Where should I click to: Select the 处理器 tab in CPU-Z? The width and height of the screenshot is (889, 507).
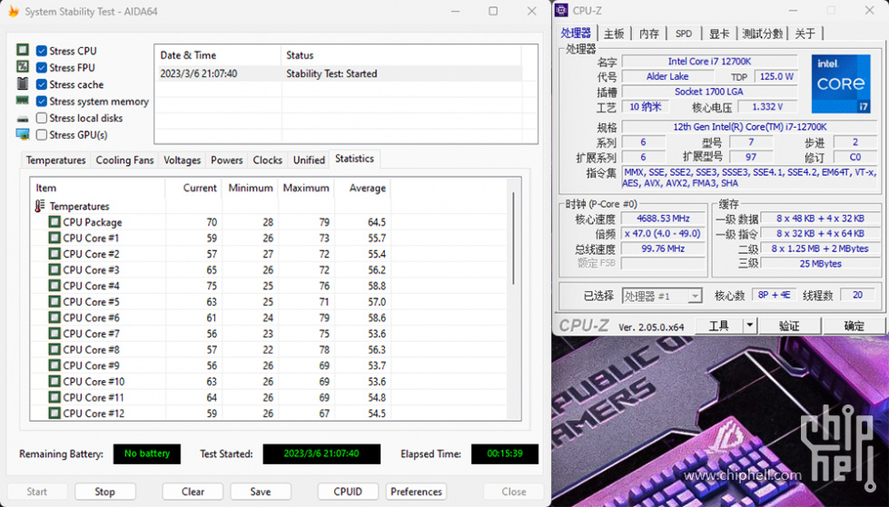[576, 33]
